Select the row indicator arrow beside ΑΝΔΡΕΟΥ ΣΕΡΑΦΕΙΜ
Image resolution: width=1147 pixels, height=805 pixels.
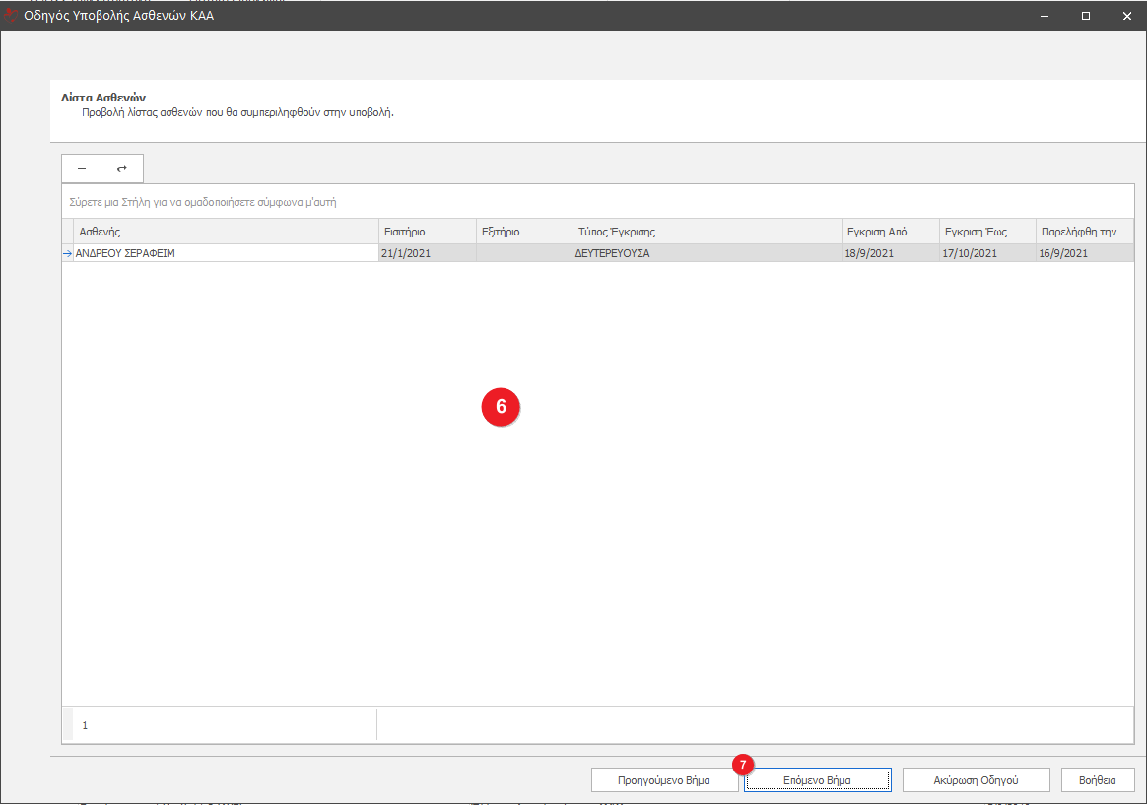point(68,253)
